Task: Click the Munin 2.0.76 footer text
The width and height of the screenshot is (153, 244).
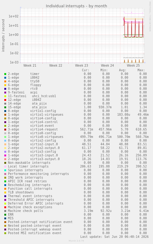Action: 76,241
